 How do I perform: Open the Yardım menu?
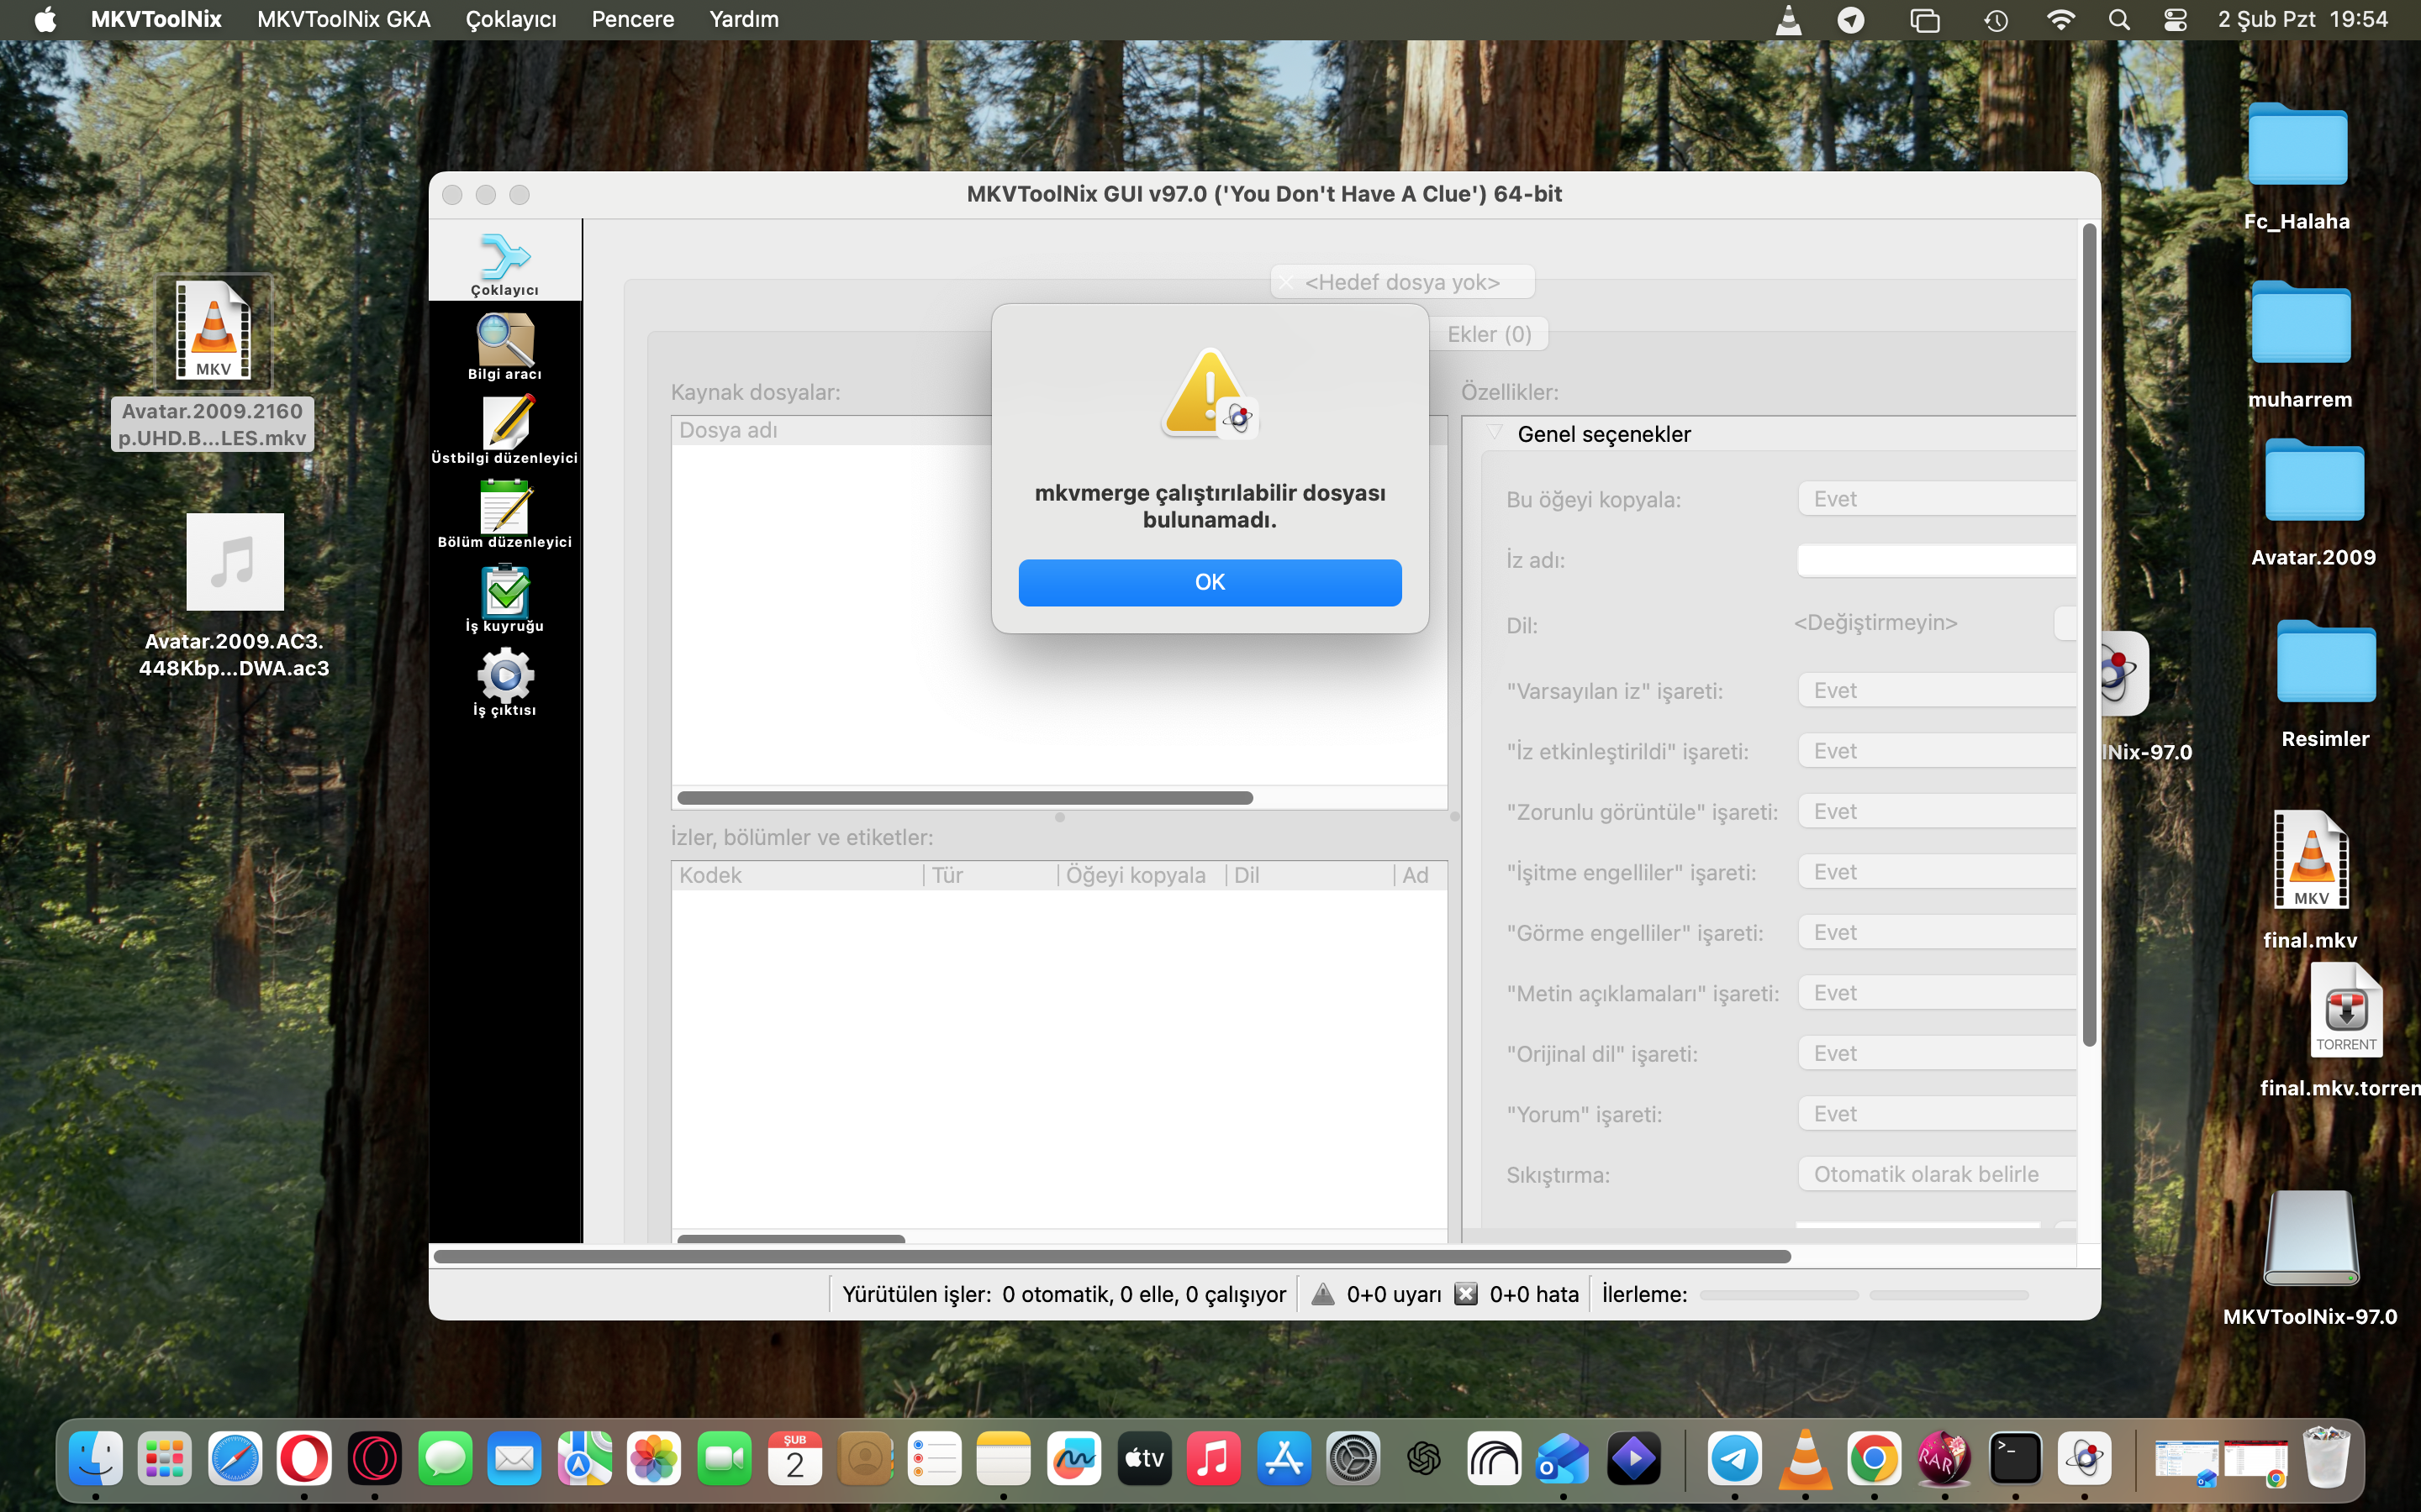(x=743, y=20)
